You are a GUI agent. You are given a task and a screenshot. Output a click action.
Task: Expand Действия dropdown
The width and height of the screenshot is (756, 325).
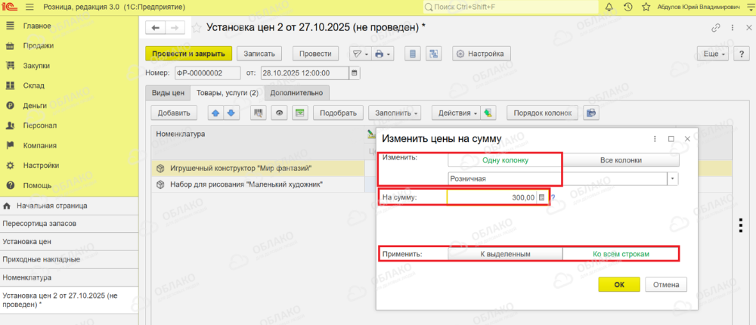(457, 113)
